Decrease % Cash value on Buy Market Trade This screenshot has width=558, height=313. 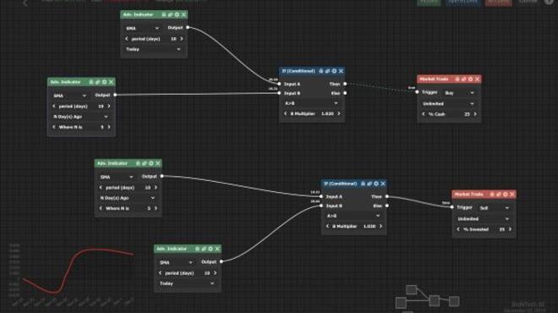(x=424, y=114)
